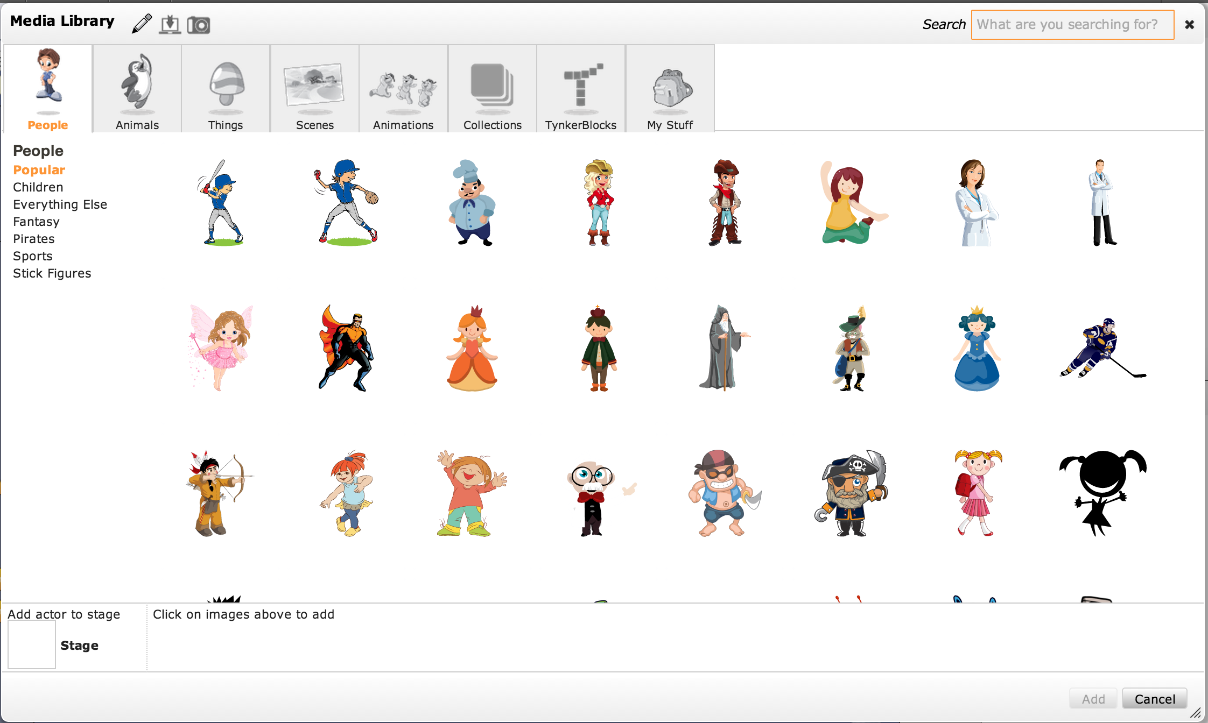Select the black silhouette girl figure
This screenshot has width=1208, height=723.
point(1102,493)
